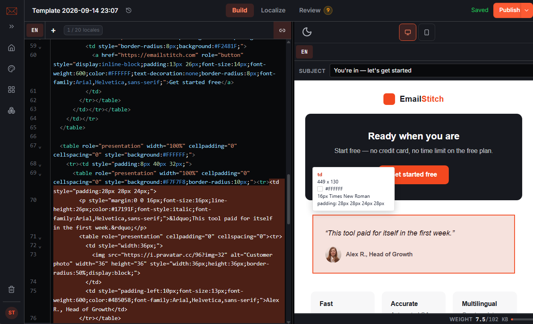533x324 pixels.
Task: Switch to the Review tab
Action: tap(310, 10)
